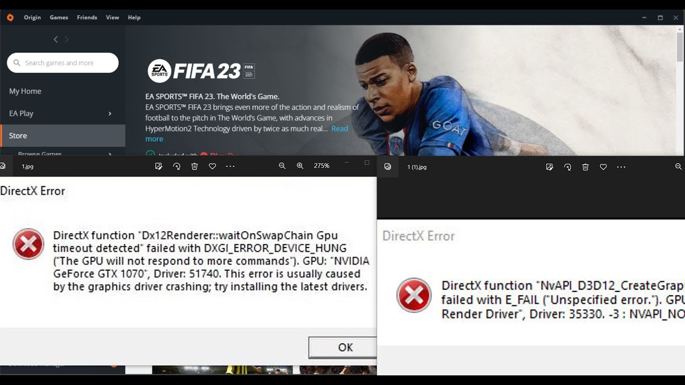Screen dimensions: 685x385
Task: Open the Help menu
Action: pos(134,17)
